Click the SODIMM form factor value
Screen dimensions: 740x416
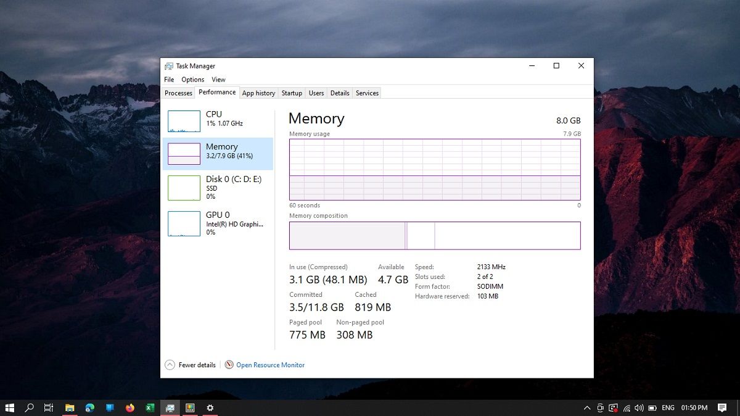coord(490,286)
